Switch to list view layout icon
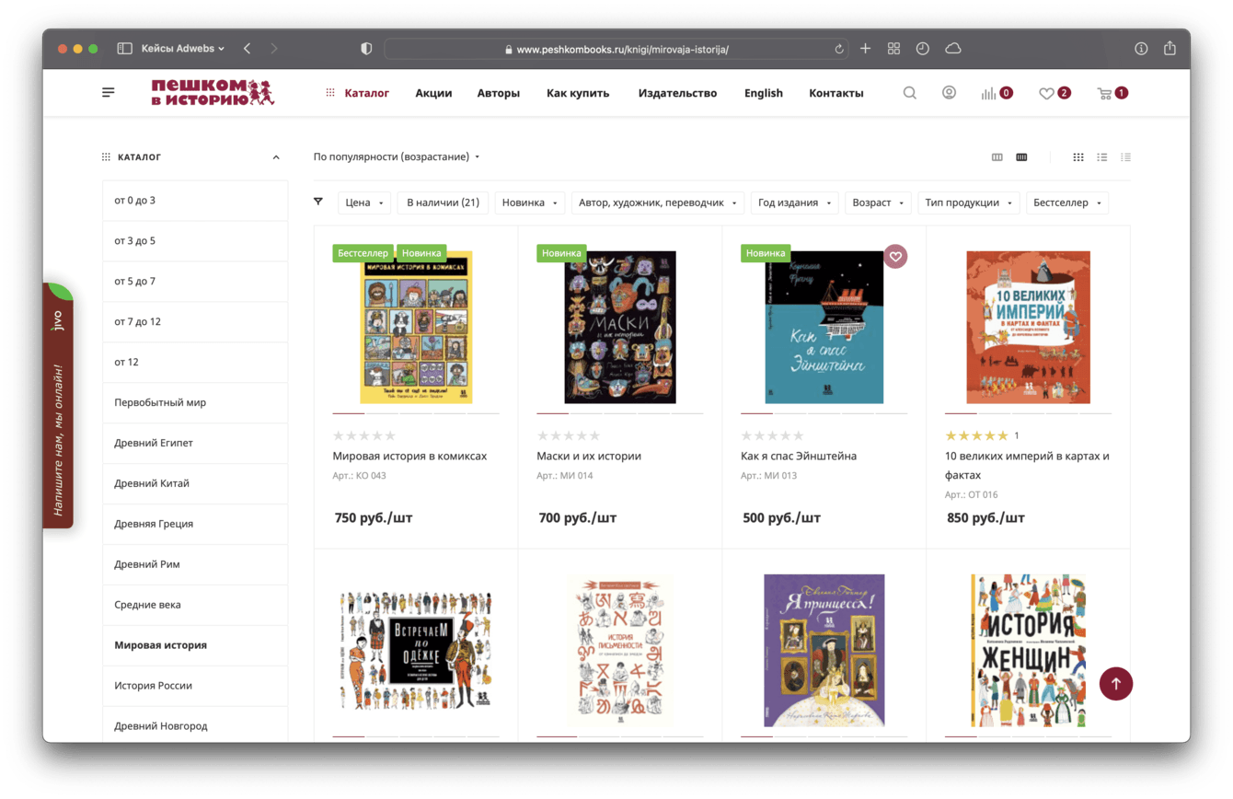This screenshot has height=799, width=1233. [x=1101, y=157]
